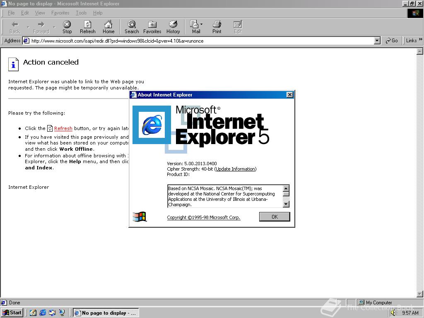Click the Refresh link on the error page
Screen dimensions: 424x318
pos(63,128)
